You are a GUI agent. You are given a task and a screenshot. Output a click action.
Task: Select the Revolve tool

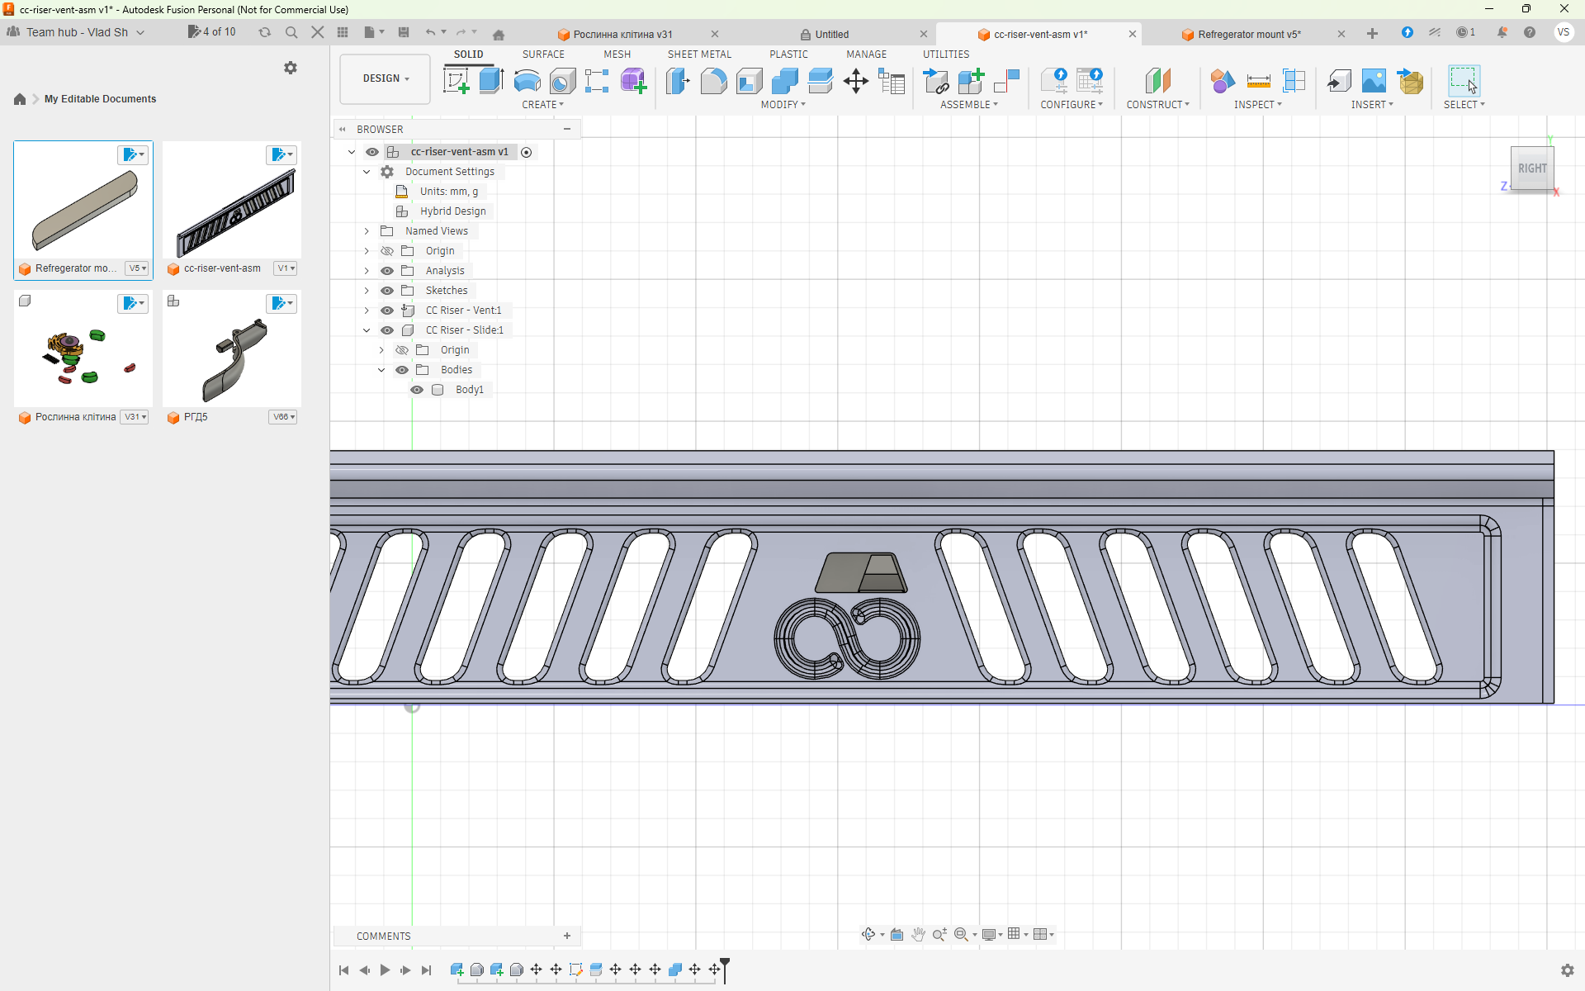pos(527,81)
